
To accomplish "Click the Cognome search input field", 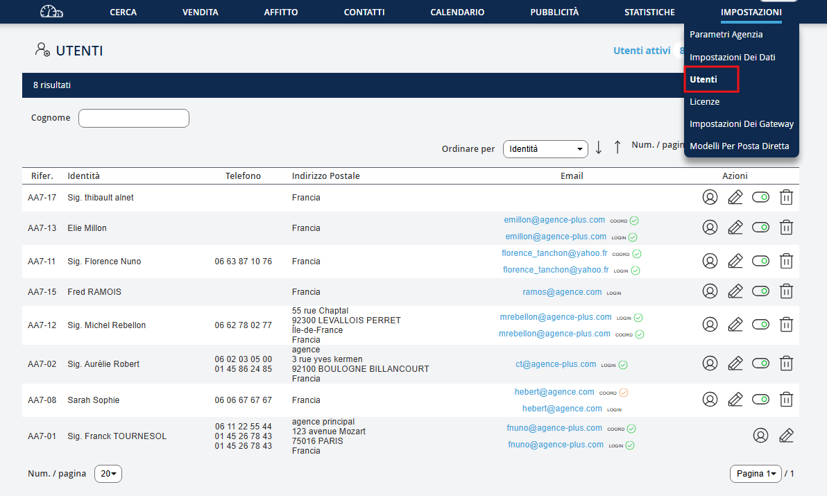I will [134, 119].
